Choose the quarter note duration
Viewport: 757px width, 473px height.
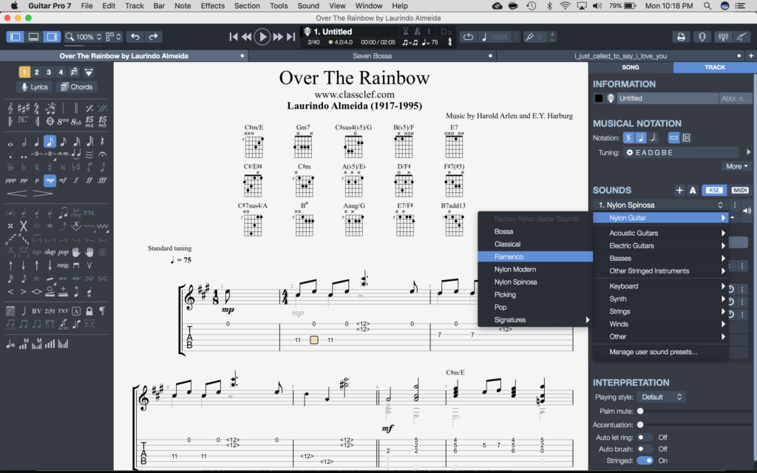37,141
